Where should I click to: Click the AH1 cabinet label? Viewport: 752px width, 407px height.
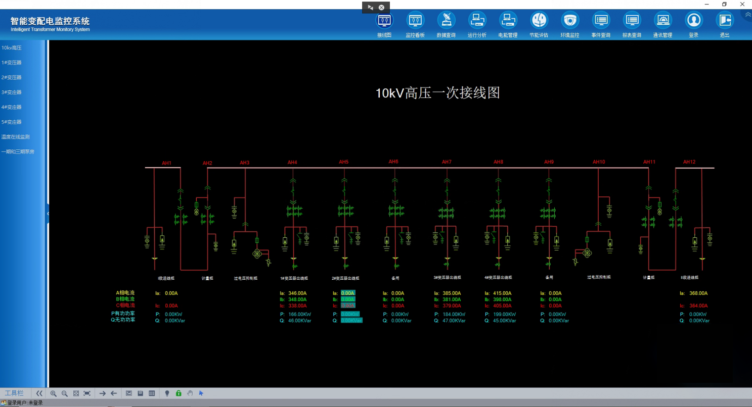(x=167, y=163)
